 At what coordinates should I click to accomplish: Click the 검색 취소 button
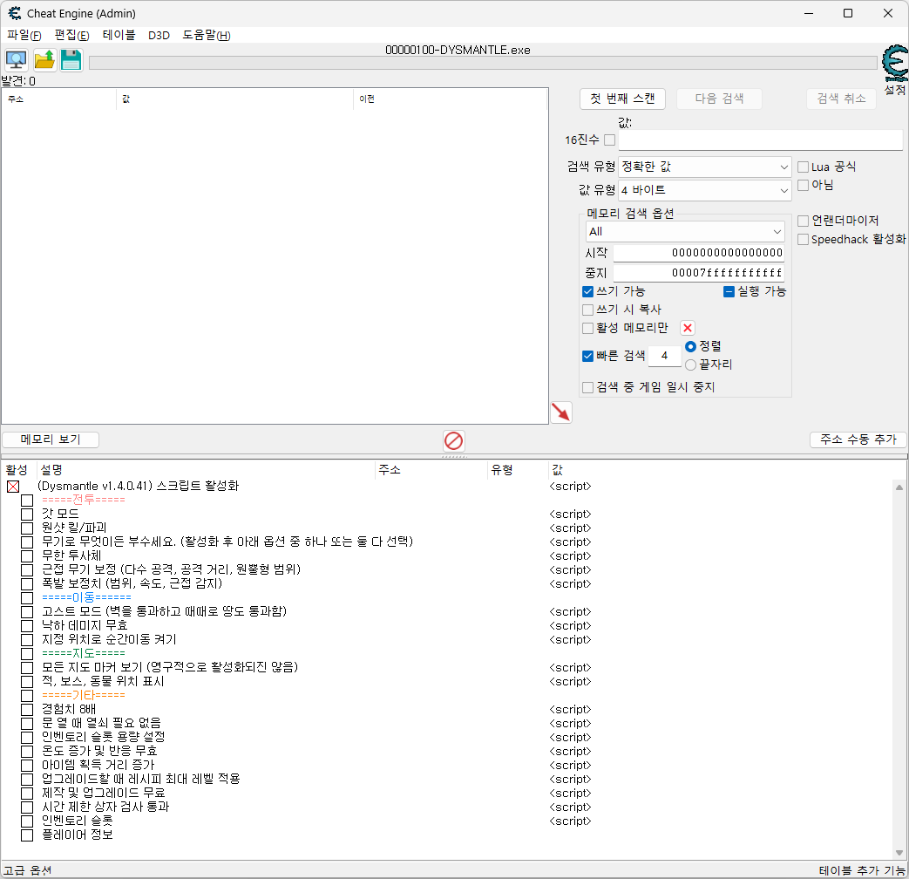click(x=841, y=99)
